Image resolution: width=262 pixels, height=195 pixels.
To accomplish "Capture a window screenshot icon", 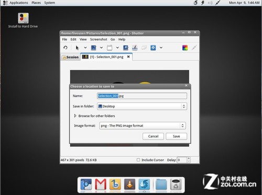I will pyautogui.click(x=110, y=48).
